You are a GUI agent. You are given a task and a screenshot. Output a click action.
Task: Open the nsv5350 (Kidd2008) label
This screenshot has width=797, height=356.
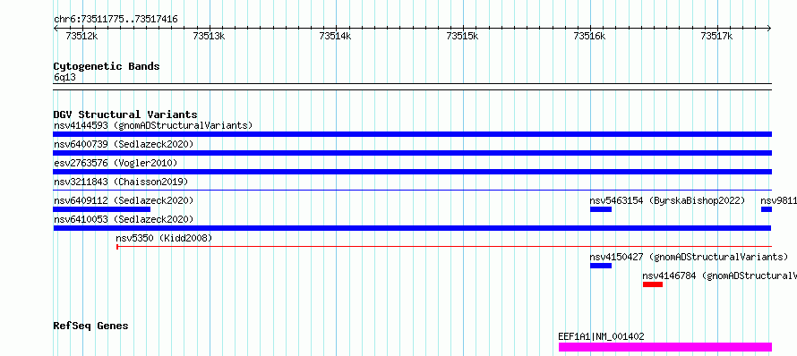164,238
